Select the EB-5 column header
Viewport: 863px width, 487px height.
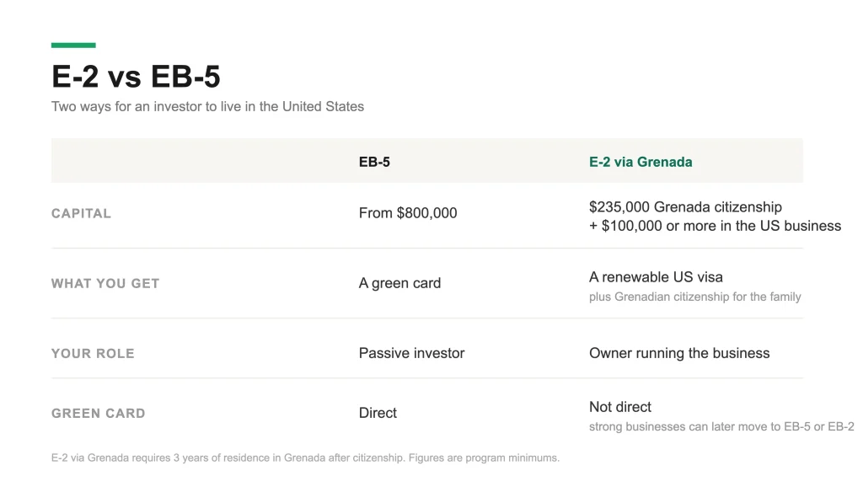click(374, 162)
